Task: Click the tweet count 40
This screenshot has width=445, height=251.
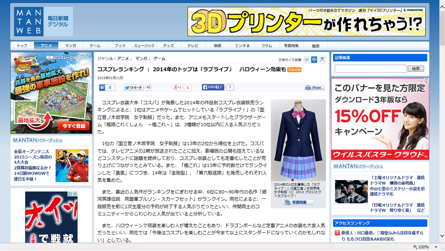Action: tap(148, 87)
